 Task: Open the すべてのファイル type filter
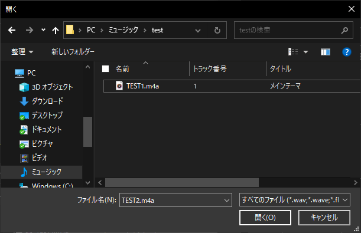tap(295, 200)
